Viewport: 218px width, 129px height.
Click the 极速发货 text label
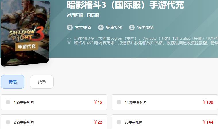coord(114,27)
